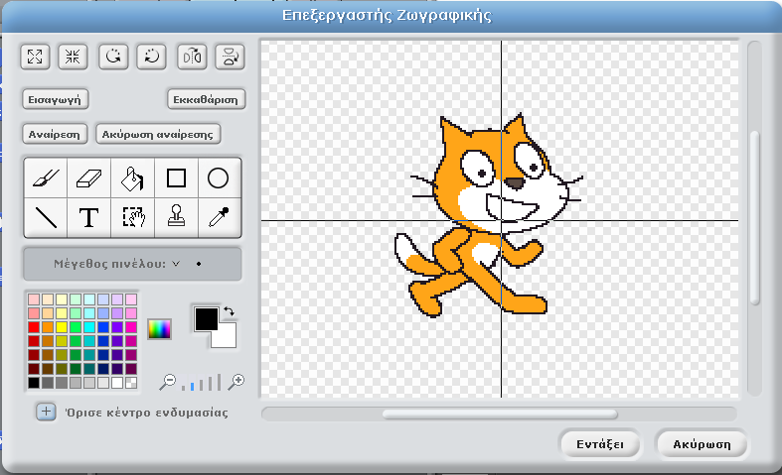Click the shrink icon button

[x=73, y=57]
